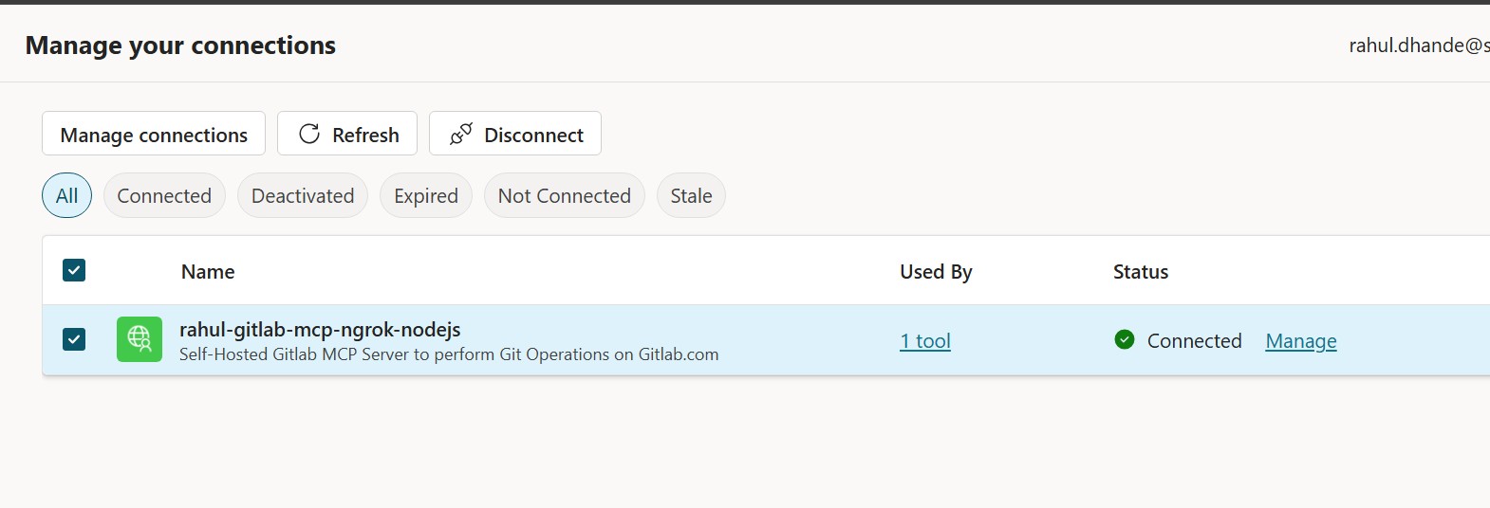Viewport: 1490px width, 508px height.
Task: Select the All filter tab
Action: (66, 195)
